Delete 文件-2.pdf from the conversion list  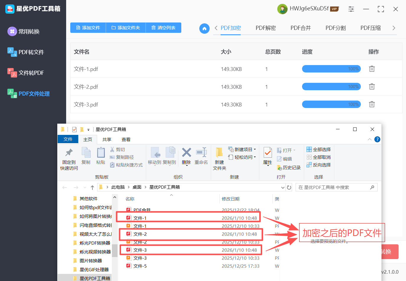[372, 87]
